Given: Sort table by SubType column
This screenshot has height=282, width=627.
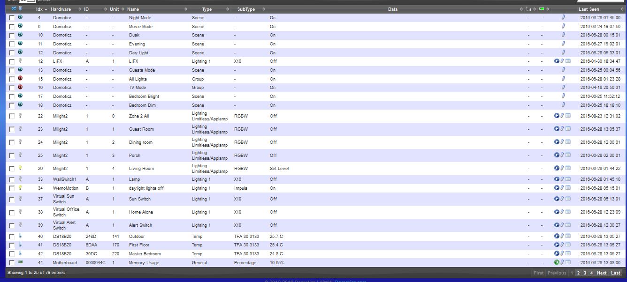Looking at the screenshot, I should (249, 9).
